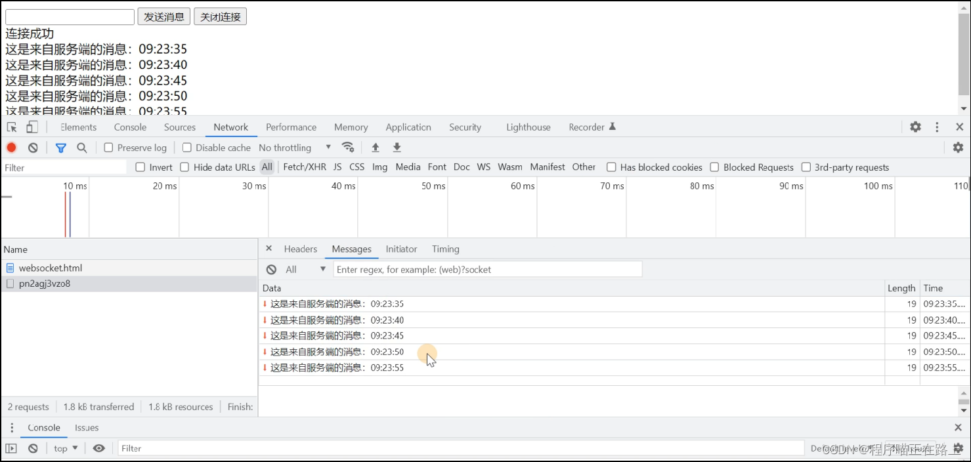This screenshot has width=971, height=462.
Task: Open DevTools main settings gear
Action: (915, 127)
